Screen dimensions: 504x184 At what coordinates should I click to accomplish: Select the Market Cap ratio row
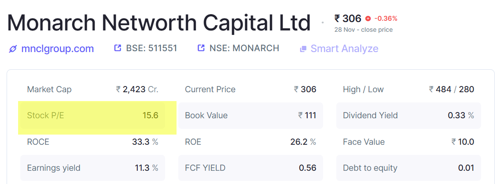(x=93, y=89)
